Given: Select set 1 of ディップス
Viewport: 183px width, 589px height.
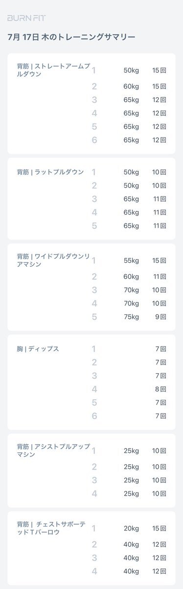Looking at the screenshot, I should click(x=129, y=349).
